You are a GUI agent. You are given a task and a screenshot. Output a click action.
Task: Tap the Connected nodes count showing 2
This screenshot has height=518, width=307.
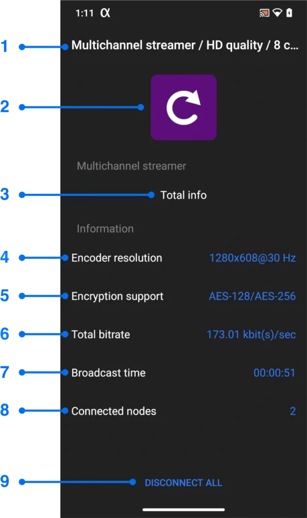click(292, 411)
